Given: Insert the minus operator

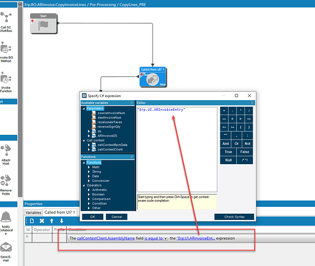Looking at the screenshot, I should (x=232, y=111).
